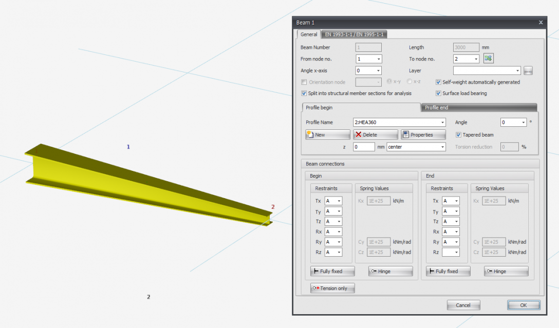Confirm beam settings with OK

[x=523, y=305]
